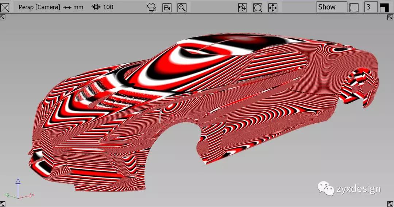Open the movie camera icon tool
This screenshot has height=207, width=394.
tap(151, 8)
